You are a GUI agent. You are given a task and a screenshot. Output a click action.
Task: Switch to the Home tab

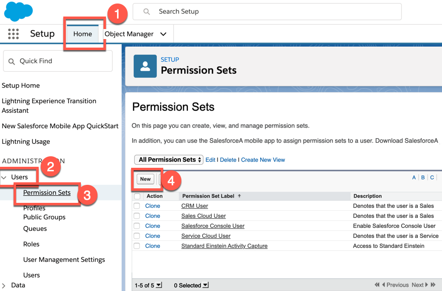[82, 34]
